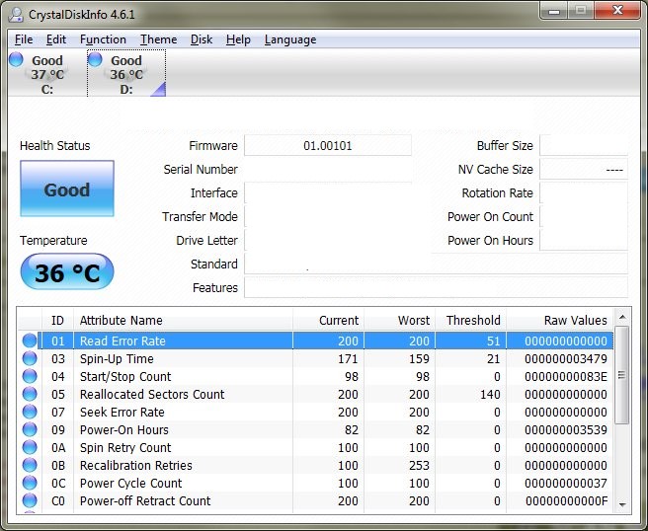The width and height of the screenshot is (648, 531).
Task: Click the attribute list scrollbar down arrow
Action: [x=621, y=503]
